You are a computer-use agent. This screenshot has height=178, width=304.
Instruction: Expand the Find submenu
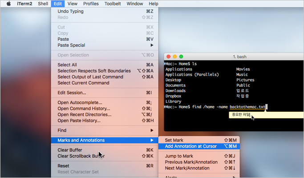coord(105,130)
